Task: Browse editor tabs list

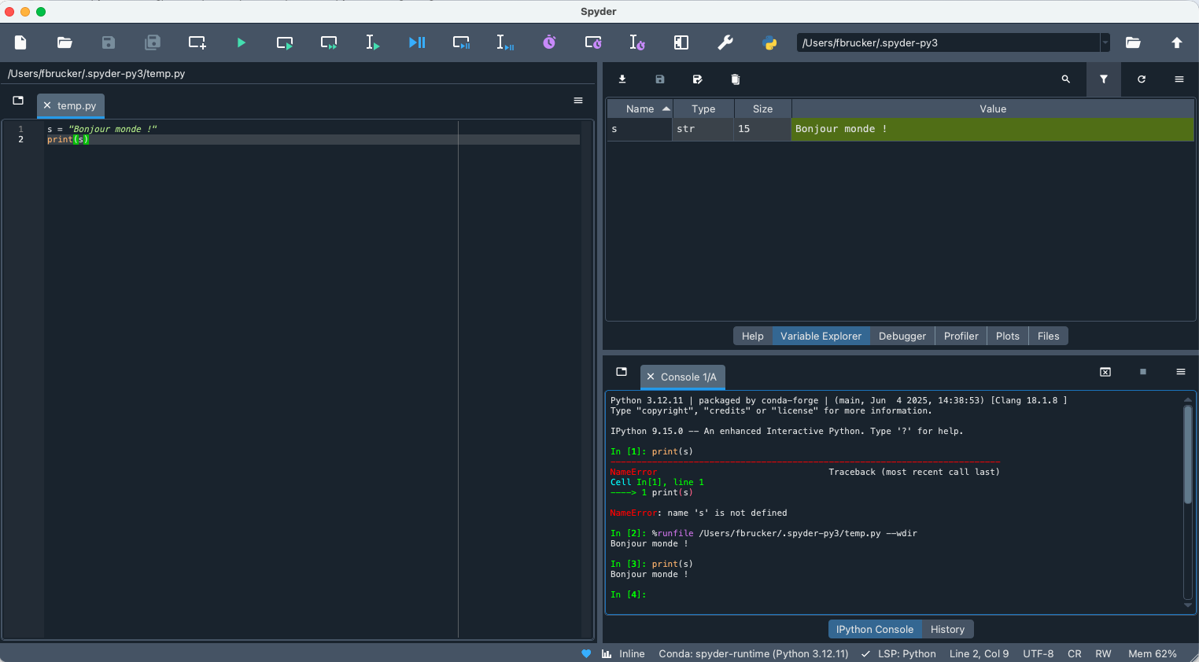Action: [x=18, y=101]
